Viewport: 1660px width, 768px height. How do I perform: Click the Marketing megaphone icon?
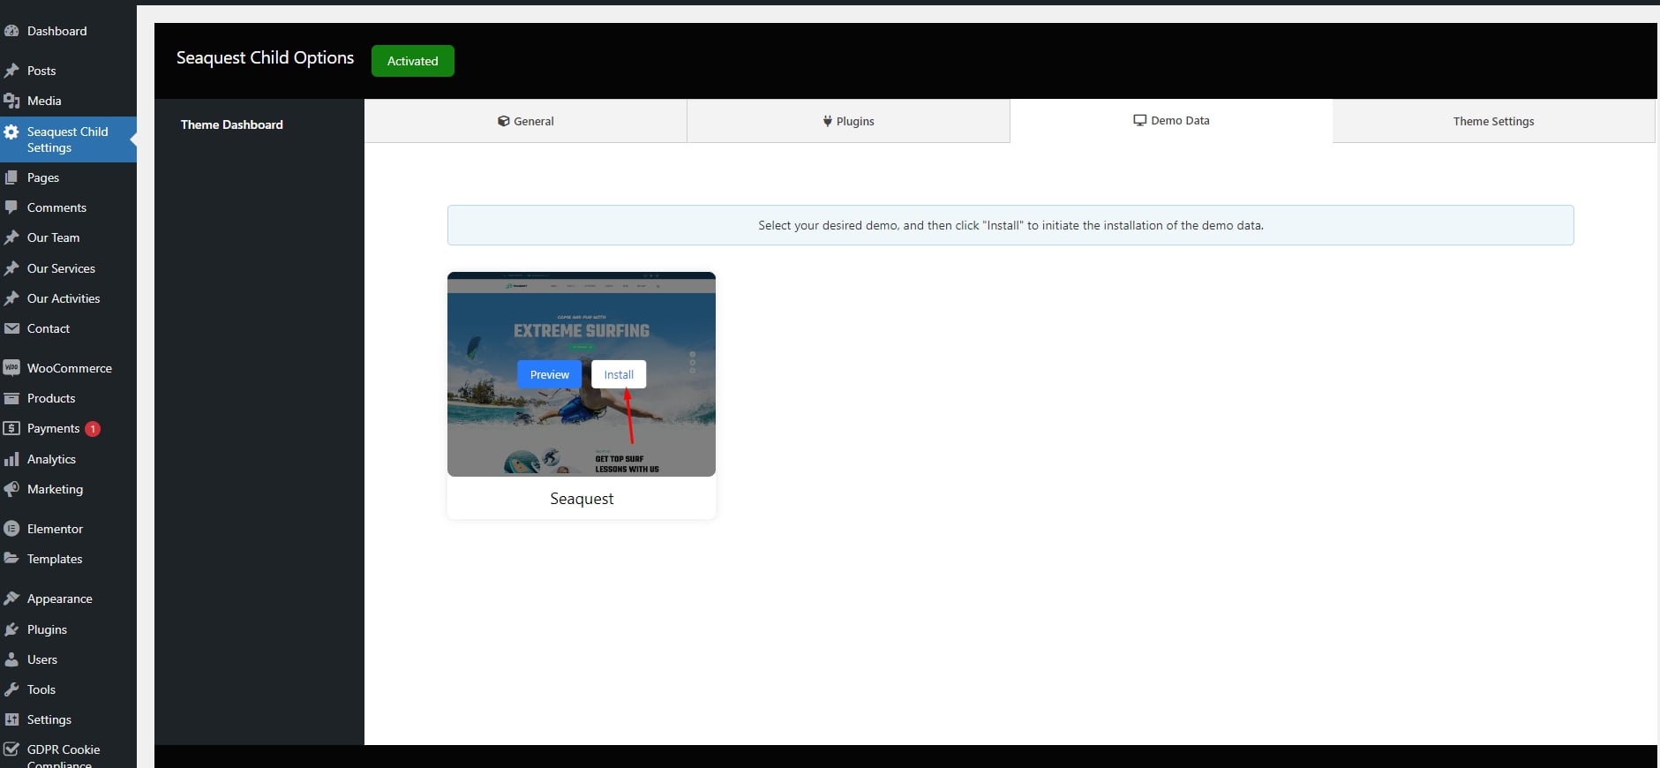pos(11,489)
